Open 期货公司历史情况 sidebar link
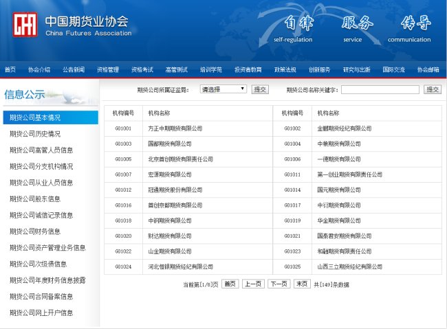This screenshot has width=447, height=329. pyautogui.click(x=35, y=134)
